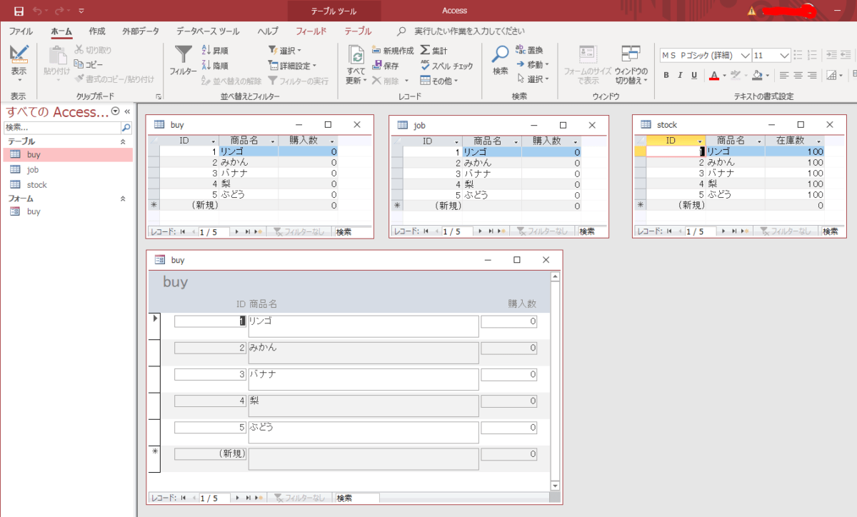Go to first record in job table

(x=426, y=231)
